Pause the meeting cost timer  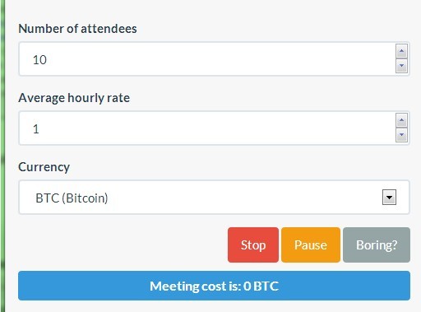(311, 244)
